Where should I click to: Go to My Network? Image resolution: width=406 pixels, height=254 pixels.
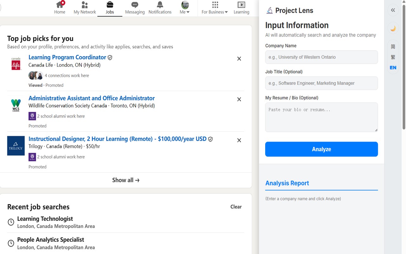click(85, 8)
